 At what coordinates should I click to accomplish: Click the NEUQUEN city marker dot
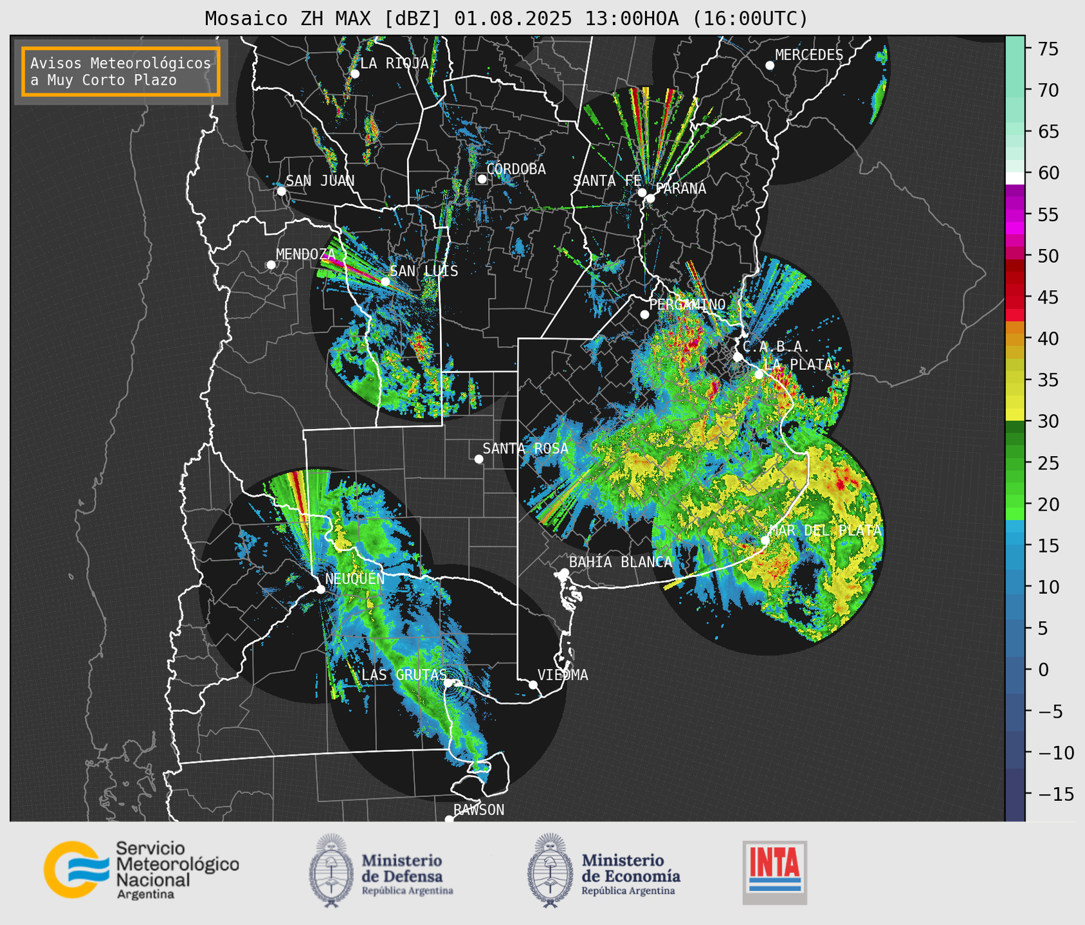(x=320, y=589)
